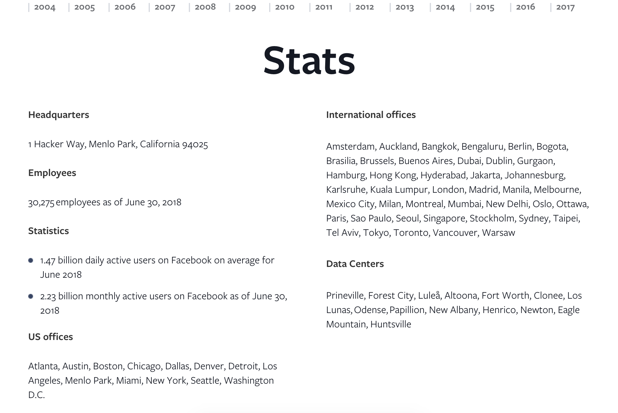The image size is (618, 413).
Task: Click the US offices heading
Action: (x=51, y=337)
